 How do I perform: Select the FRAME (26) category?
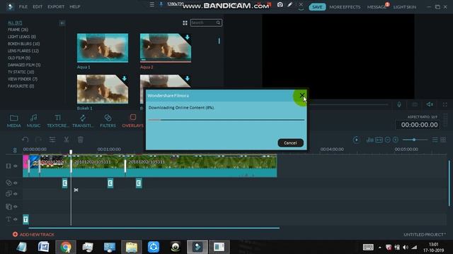18,30
